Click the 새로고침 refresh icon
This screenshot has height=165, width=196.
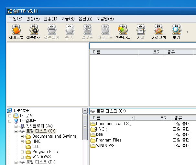pyautogui.click(x=158, y=32)
